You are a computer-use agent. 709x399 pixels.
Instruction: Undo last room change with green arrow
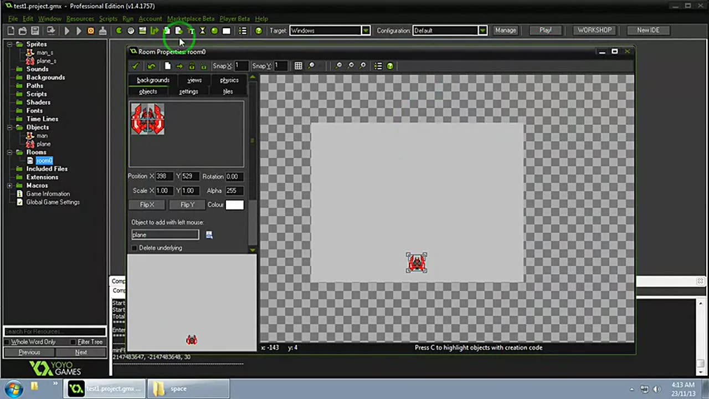(151, 66)
